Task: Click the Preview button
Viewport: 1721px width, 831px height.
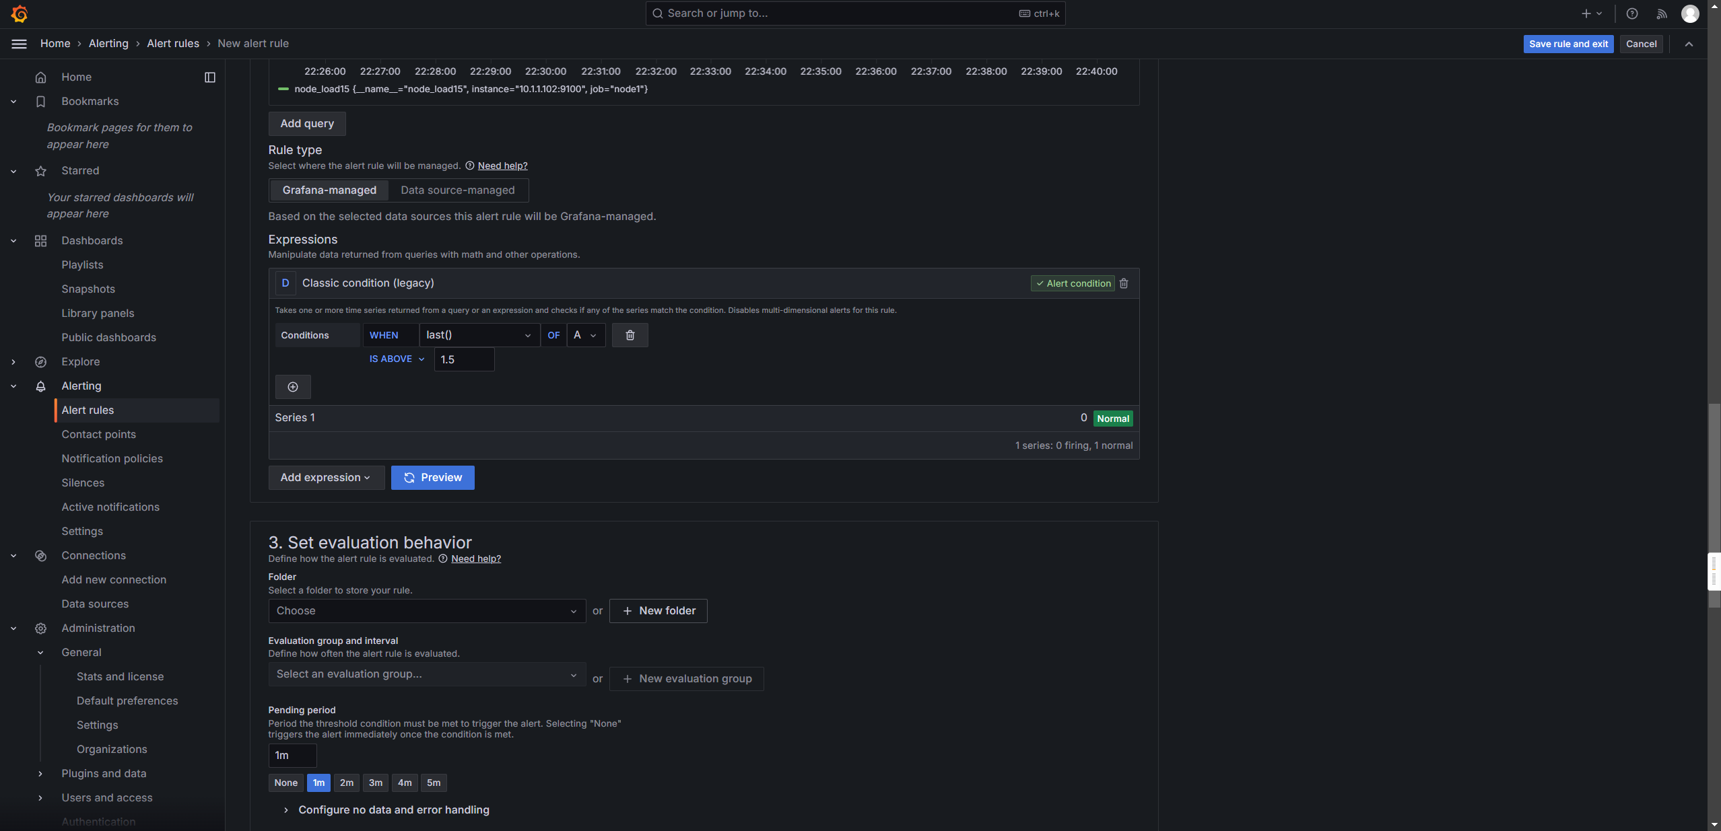Action: [x=432, y=478]
